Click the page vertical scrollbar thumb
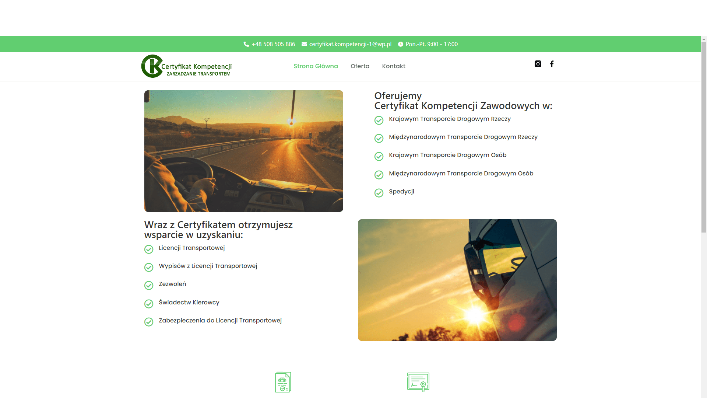The height and width of the screenshot is (398, 707). [704, 136]
